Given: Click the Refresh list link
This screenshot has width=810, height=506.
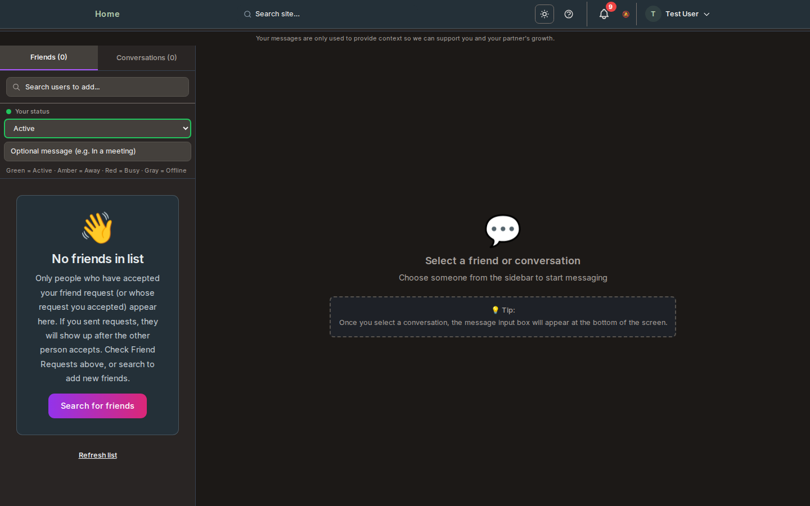Looking at the screenshot, I should click(97, 455).
